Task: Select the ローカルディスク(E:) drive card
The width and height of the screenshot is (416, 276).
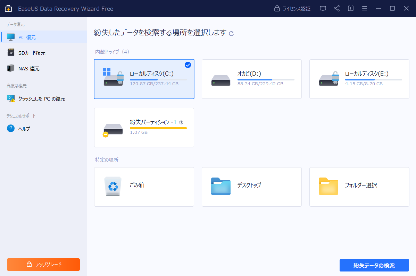Action: [359, 79]
